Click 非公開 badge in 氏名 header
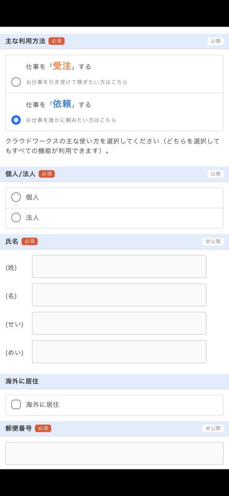The height and width of the screenshot is (496, 229). click(x=213, y=242)
